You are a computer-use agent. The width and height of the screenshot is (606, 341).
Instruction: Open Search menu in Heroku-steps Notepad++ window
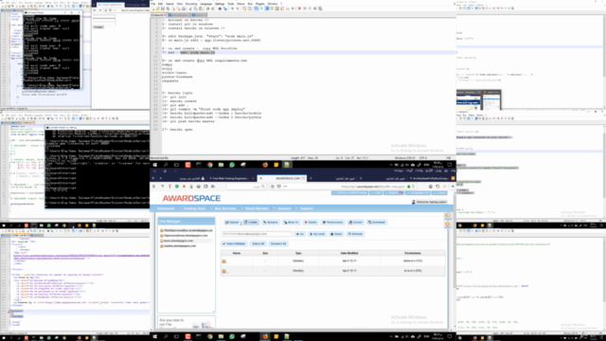(x=169, y=4)
